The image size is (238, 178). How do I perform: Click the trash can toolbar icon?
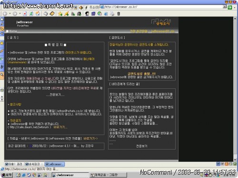pos(119,14)
